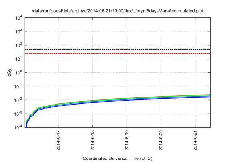The height and width of the screenshot is (162, 232).
Task: Click the green accumulated dose curve
Action: click(x=119, y=99)
